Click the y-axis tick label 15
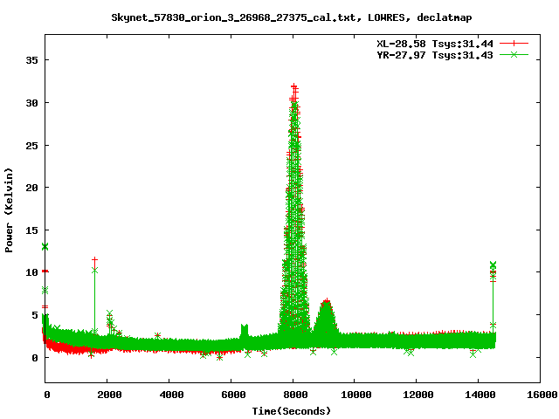The width and height of the screenshot is (559, 419). click(31, 230)
